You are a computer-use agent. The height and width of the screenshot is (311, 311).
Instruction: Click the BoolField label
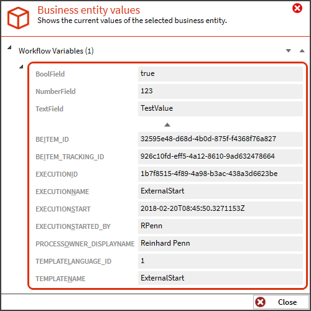50,74
